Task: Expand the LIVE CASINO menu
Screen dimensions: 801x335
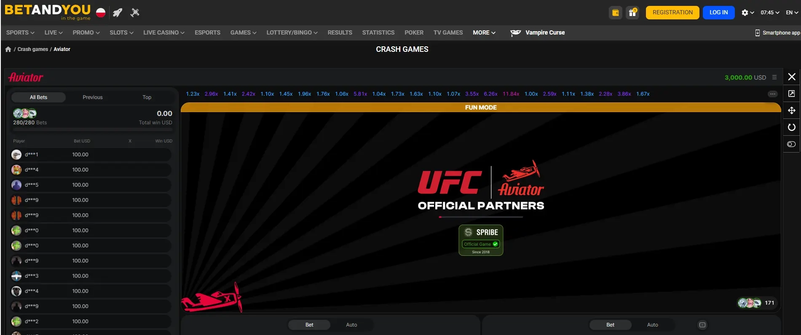Action: (x=164, y=32)
